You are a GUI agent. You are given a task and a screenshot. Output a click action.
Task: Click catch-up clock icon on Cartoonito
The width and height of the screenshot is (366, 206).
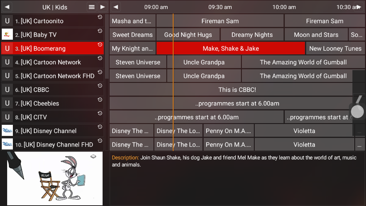click(100, 17)
